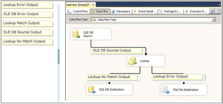Click the rightmost toolbox icon in the tab bar

[218, 11]
